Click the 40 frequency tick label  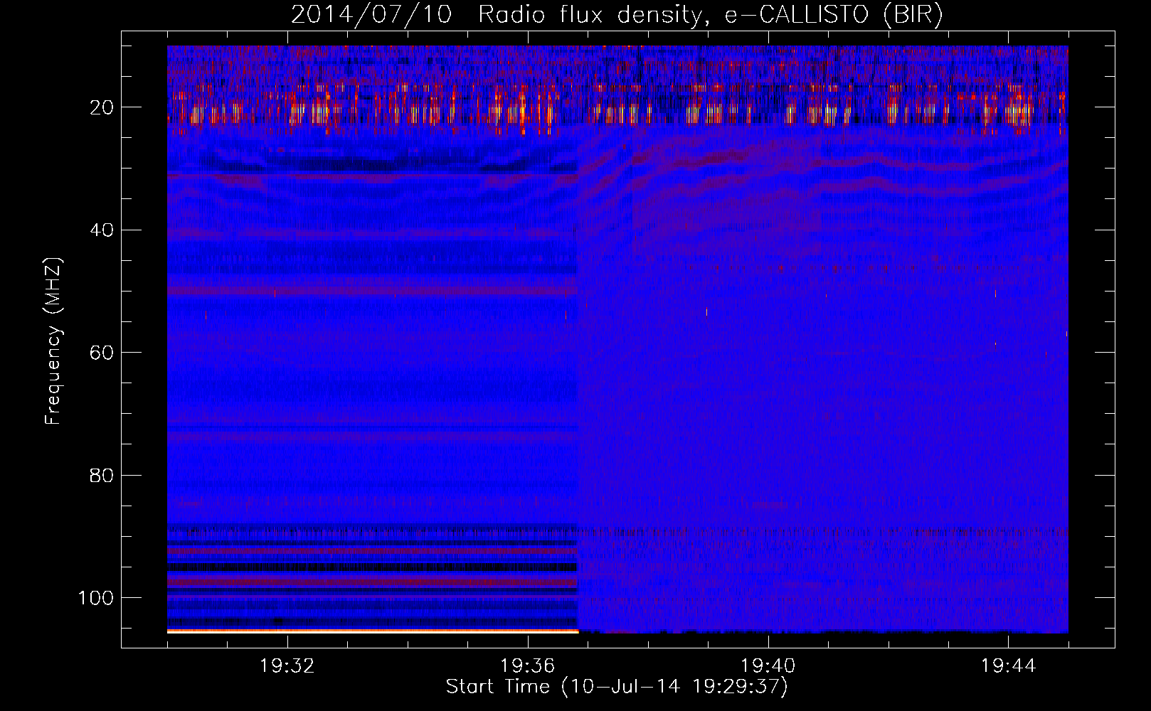102,230
